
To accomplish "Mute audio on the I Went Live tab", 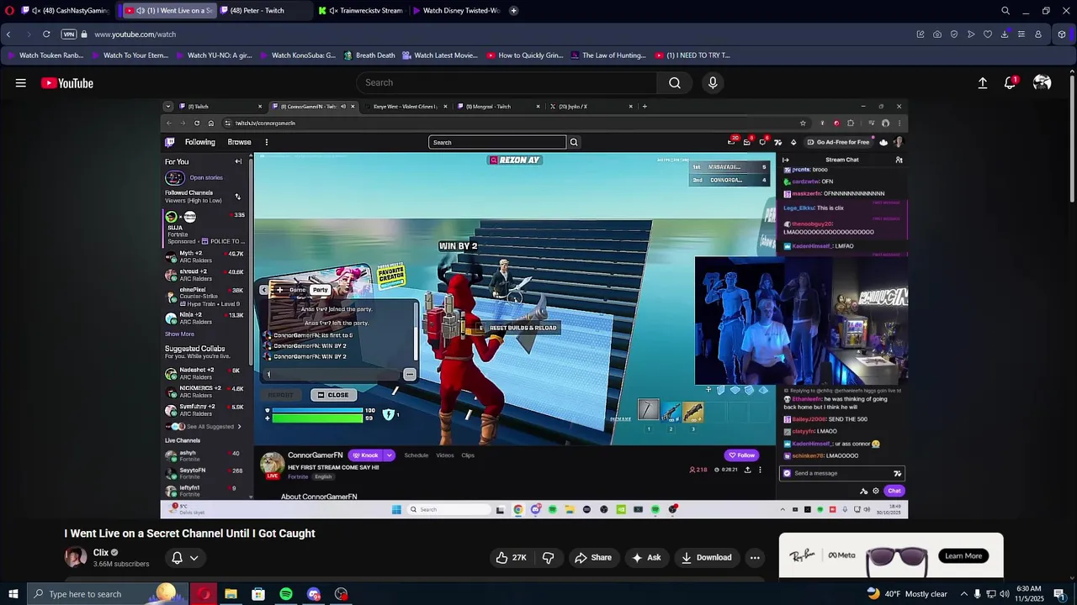I will (x=141, y=11).
